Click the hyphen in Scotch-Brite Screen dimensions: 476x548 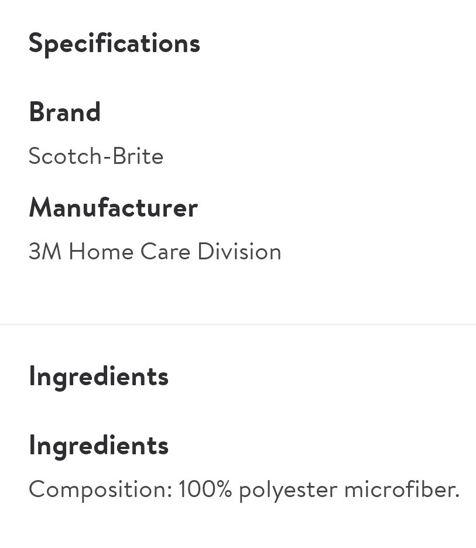(107, 158)
